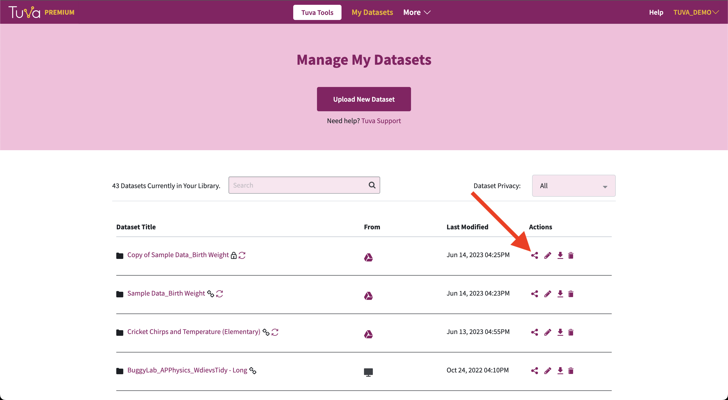Open Tuva Tools from the header
The height and width of the screenshot is (400, 728).
coord(317,12)
